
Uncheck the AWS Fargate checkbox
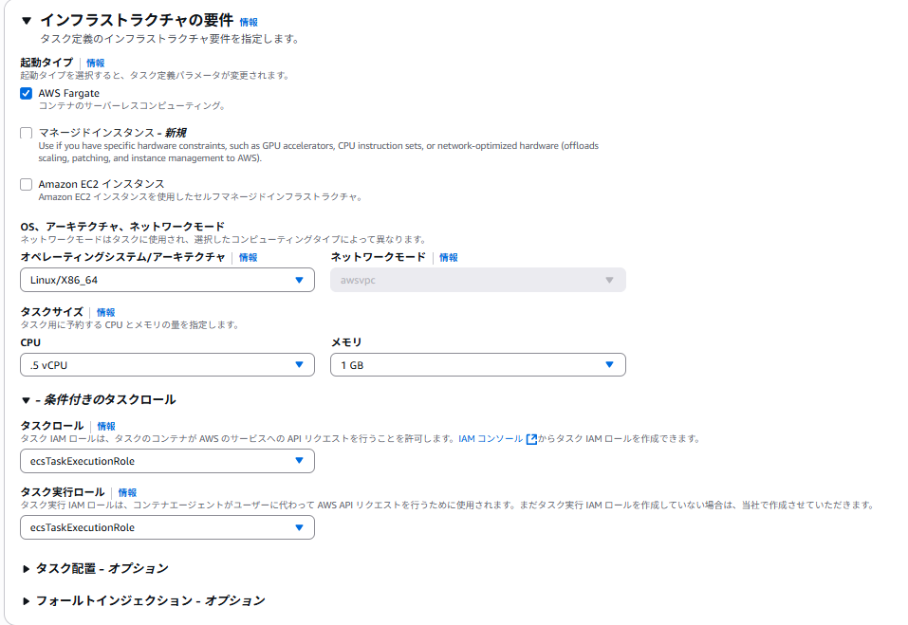pyautogui.click(x=27, y=93)
